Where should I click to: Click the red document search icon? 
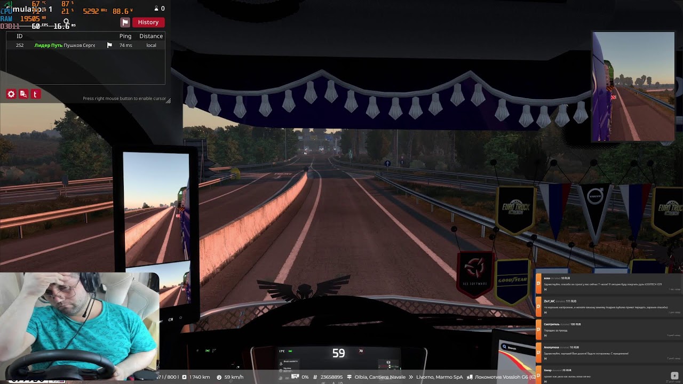(x=23, y=94)
